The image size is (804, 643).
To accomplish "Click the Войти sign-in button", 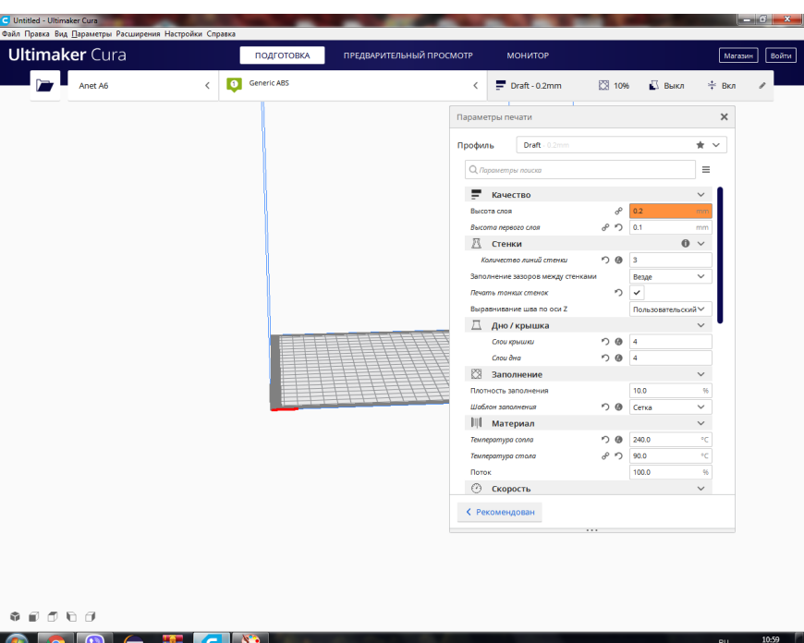I will (x=780, y=55).
